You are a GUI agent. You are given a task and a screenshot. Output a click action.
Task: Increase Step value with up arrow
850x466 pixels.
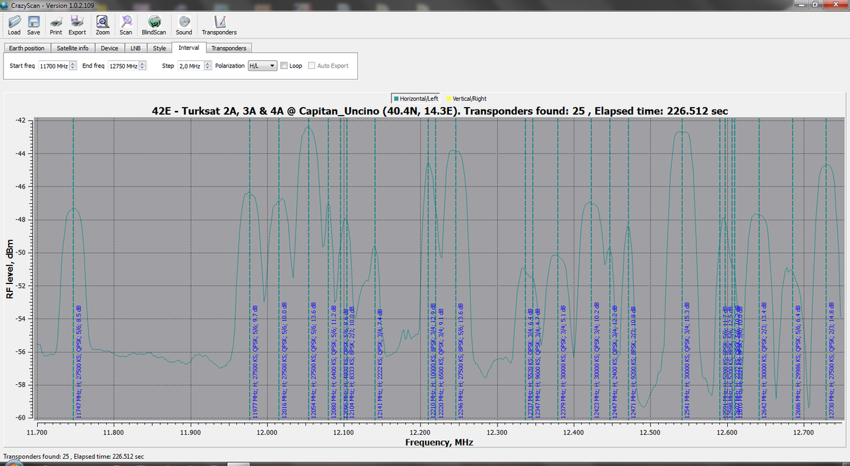click(207, 64)
